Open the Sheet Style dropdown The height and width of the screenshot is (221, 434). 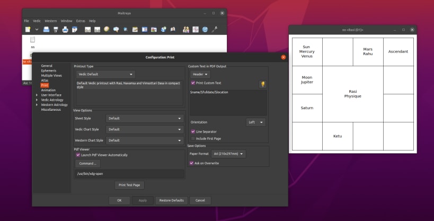[x=145, y=118]
